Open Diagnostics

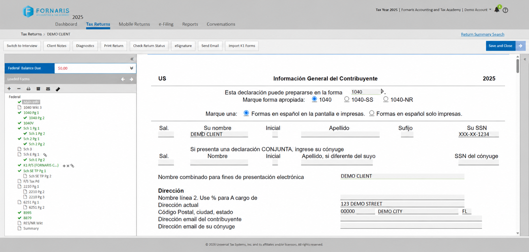(85, 46)
